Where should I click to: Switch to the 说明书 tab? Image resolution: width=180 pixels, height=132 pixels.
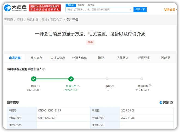[166, 58]
